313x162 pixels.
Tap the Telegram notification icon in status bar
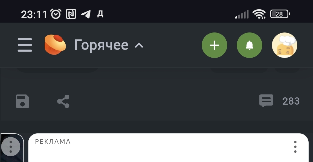(86, 14)
